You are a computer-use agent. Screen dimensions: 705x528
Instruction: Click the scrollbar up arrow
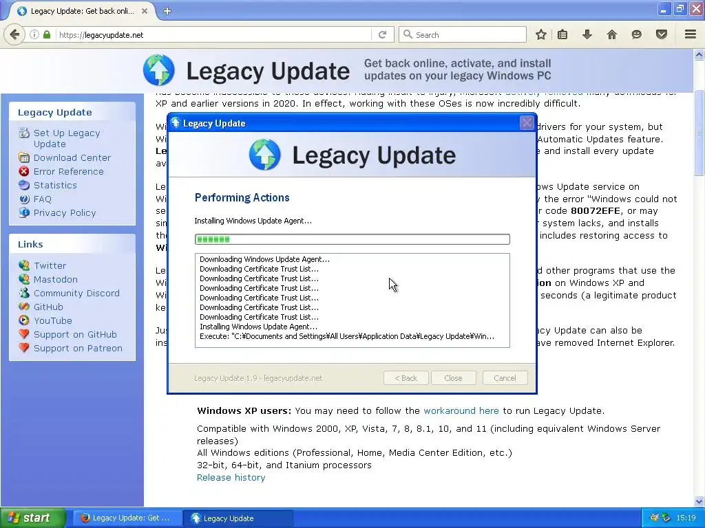pyautogui.click(x=699, y=55)
